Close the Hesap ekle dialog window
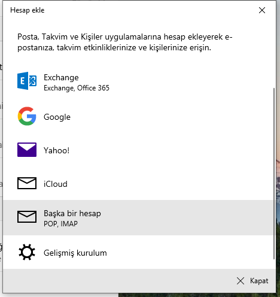Viewport: 280px width, 297px height. [x=262, y=10]
